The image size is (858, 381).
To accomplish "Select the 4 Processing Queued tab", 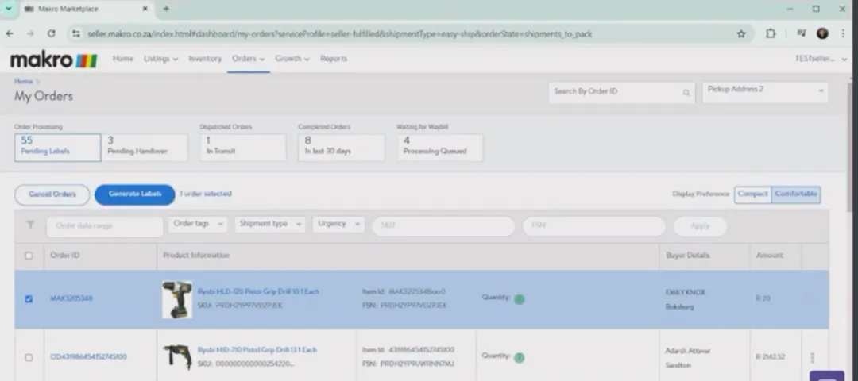I will click(x=440, y=148).
